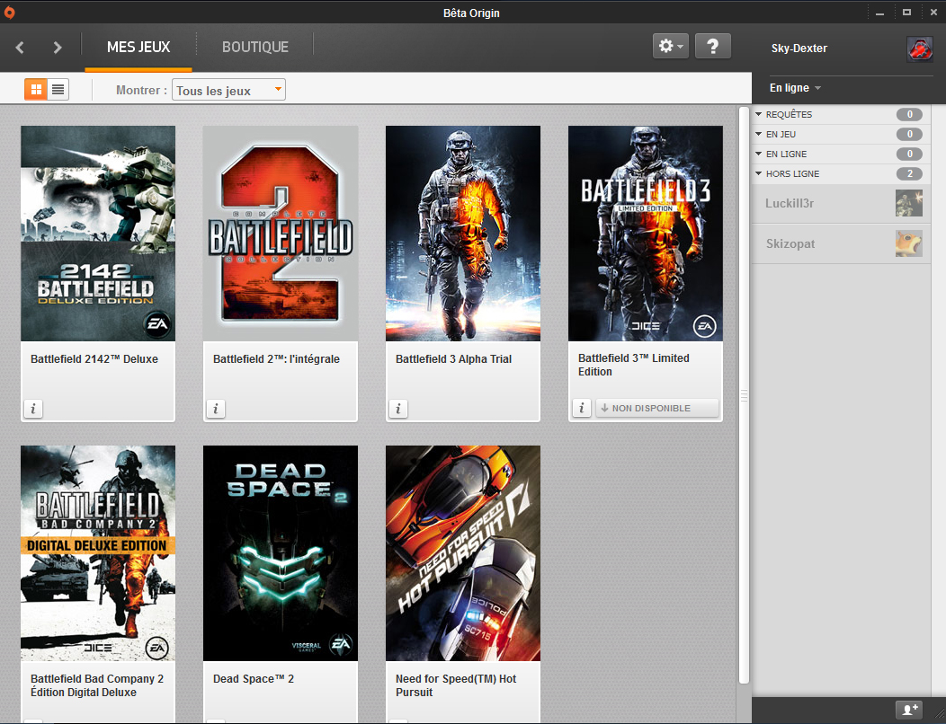
Task: Click 'Battlefield Bad Company 2 Édition Digital Deluxe' title
Action: tap(97, 685)
